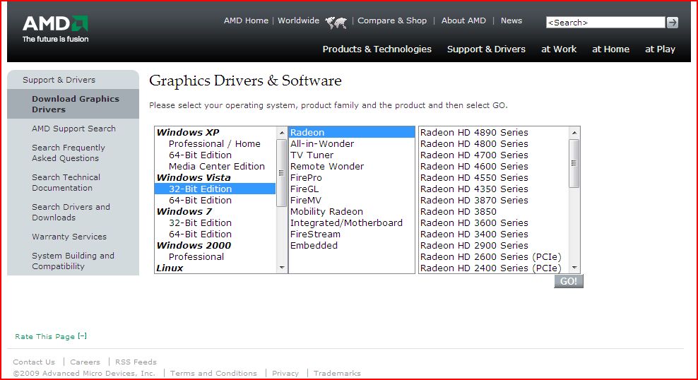Open Terms and Conditions link
This screenshot has height=380, width=698.
213,373
